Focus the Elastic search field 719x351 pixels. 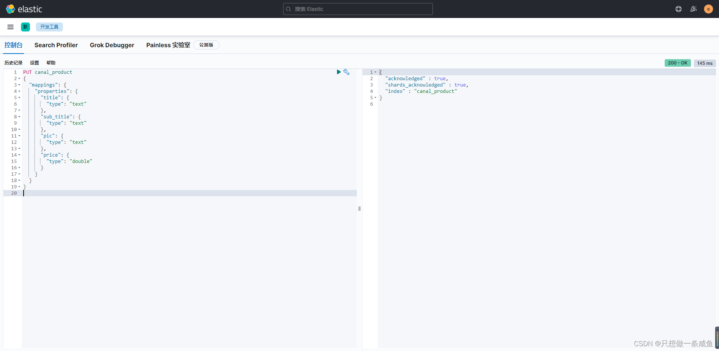(x=358, y=9)
